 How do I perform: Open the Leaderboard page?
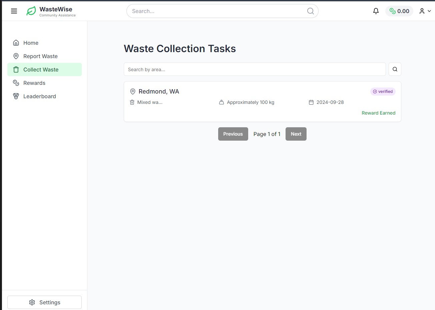[39, 96]
